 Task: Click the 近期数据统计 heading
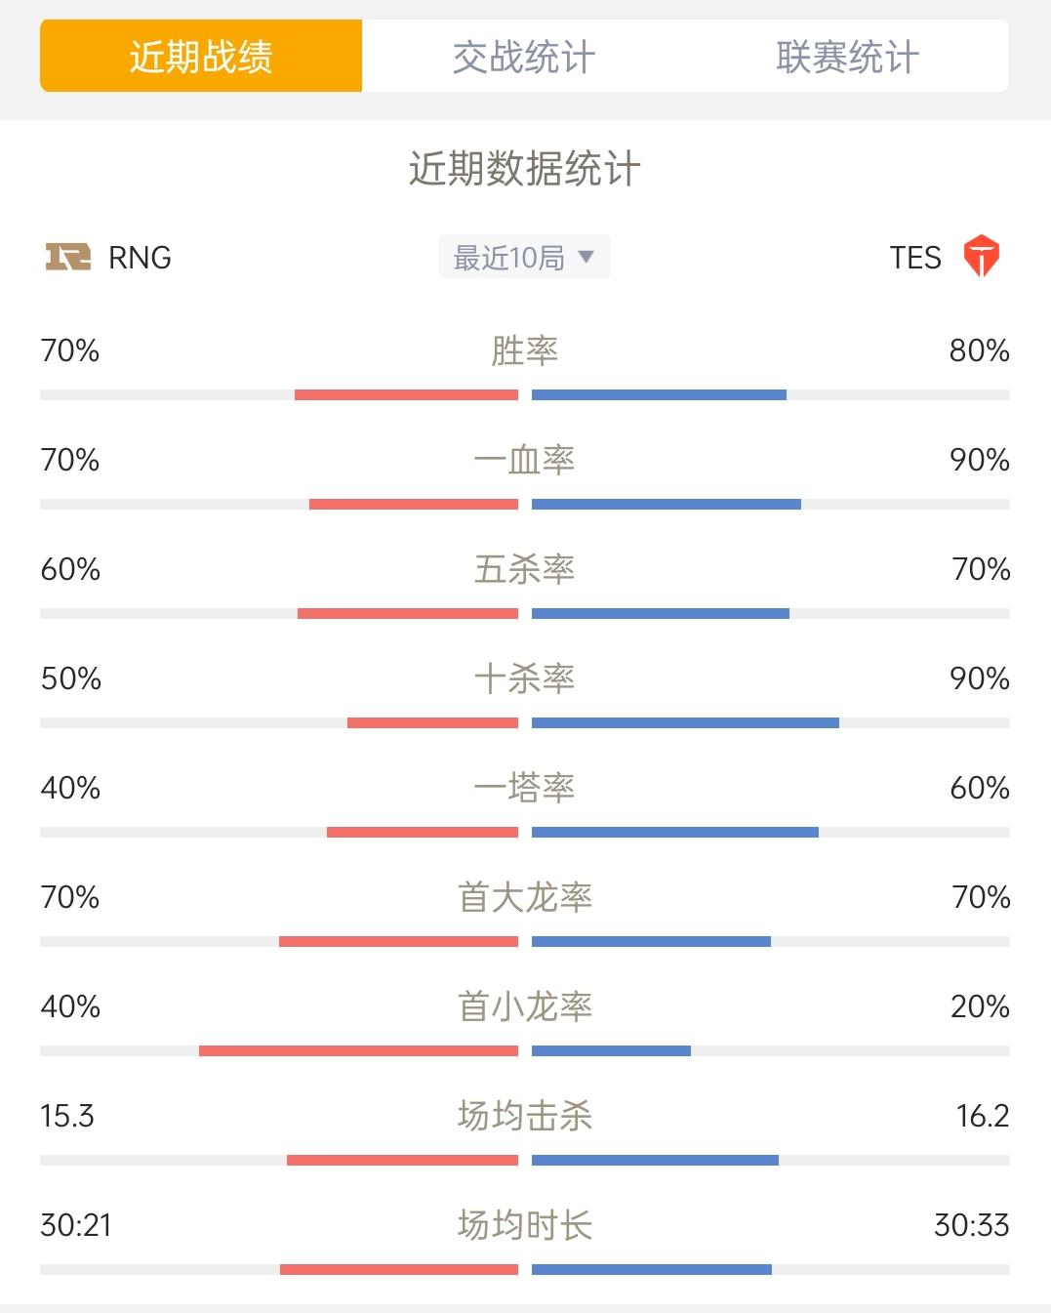524,169
